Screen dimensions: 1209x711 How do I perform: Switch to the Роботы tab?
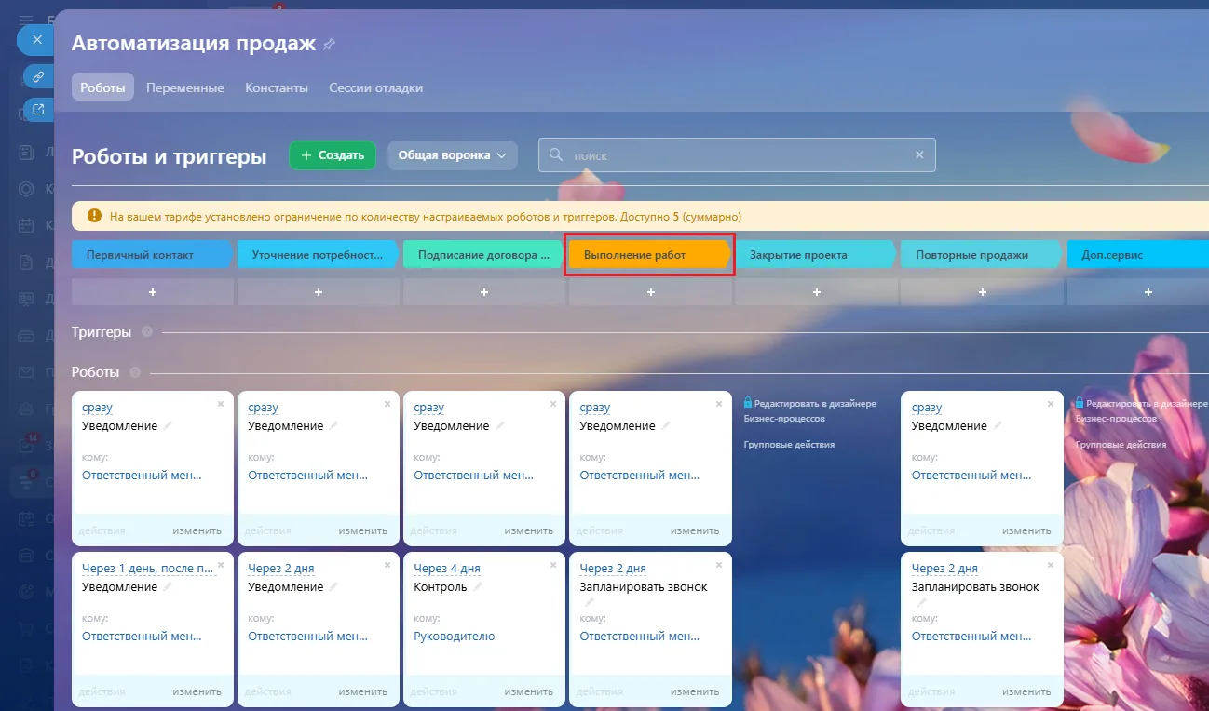(x=102, y=87)
